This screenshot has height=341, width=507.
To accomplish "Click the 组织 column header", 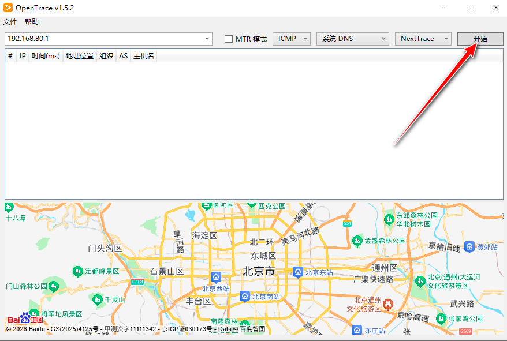I will point(106,56).
